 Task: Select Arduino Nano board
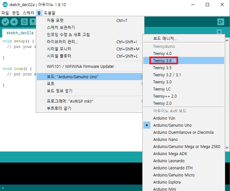point(184,139)
